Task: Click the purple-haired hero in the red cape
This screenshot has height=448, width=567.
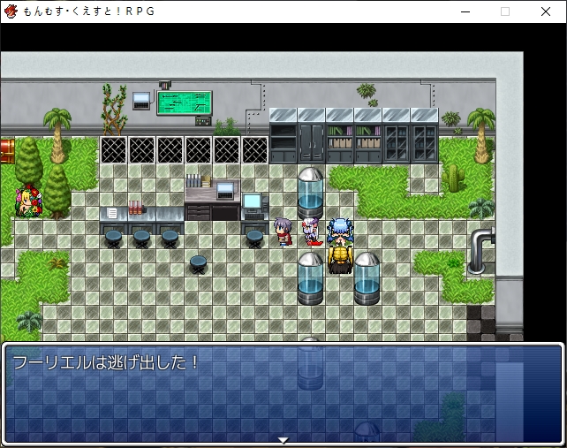Action: (x=283, y=232)
